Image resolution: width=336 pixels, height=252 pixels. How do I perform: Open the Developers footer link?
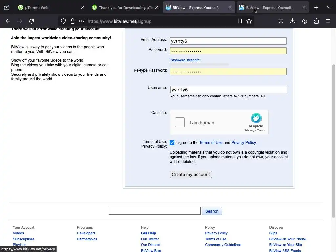coord(86,233)
